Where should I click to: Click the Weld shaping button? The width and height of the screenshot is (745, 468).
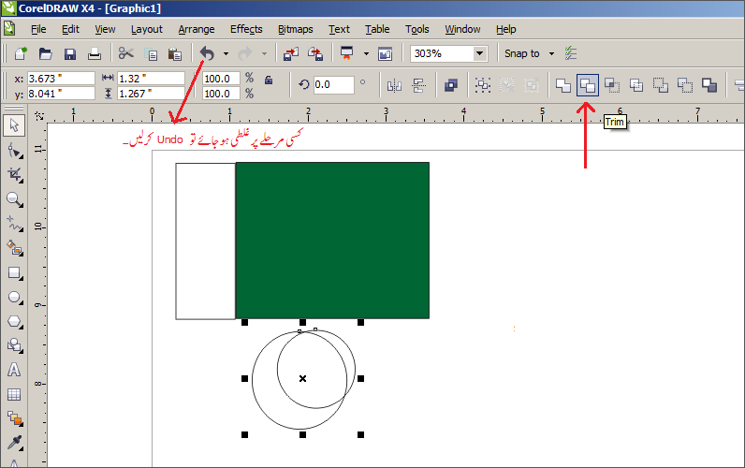point(562,85)
